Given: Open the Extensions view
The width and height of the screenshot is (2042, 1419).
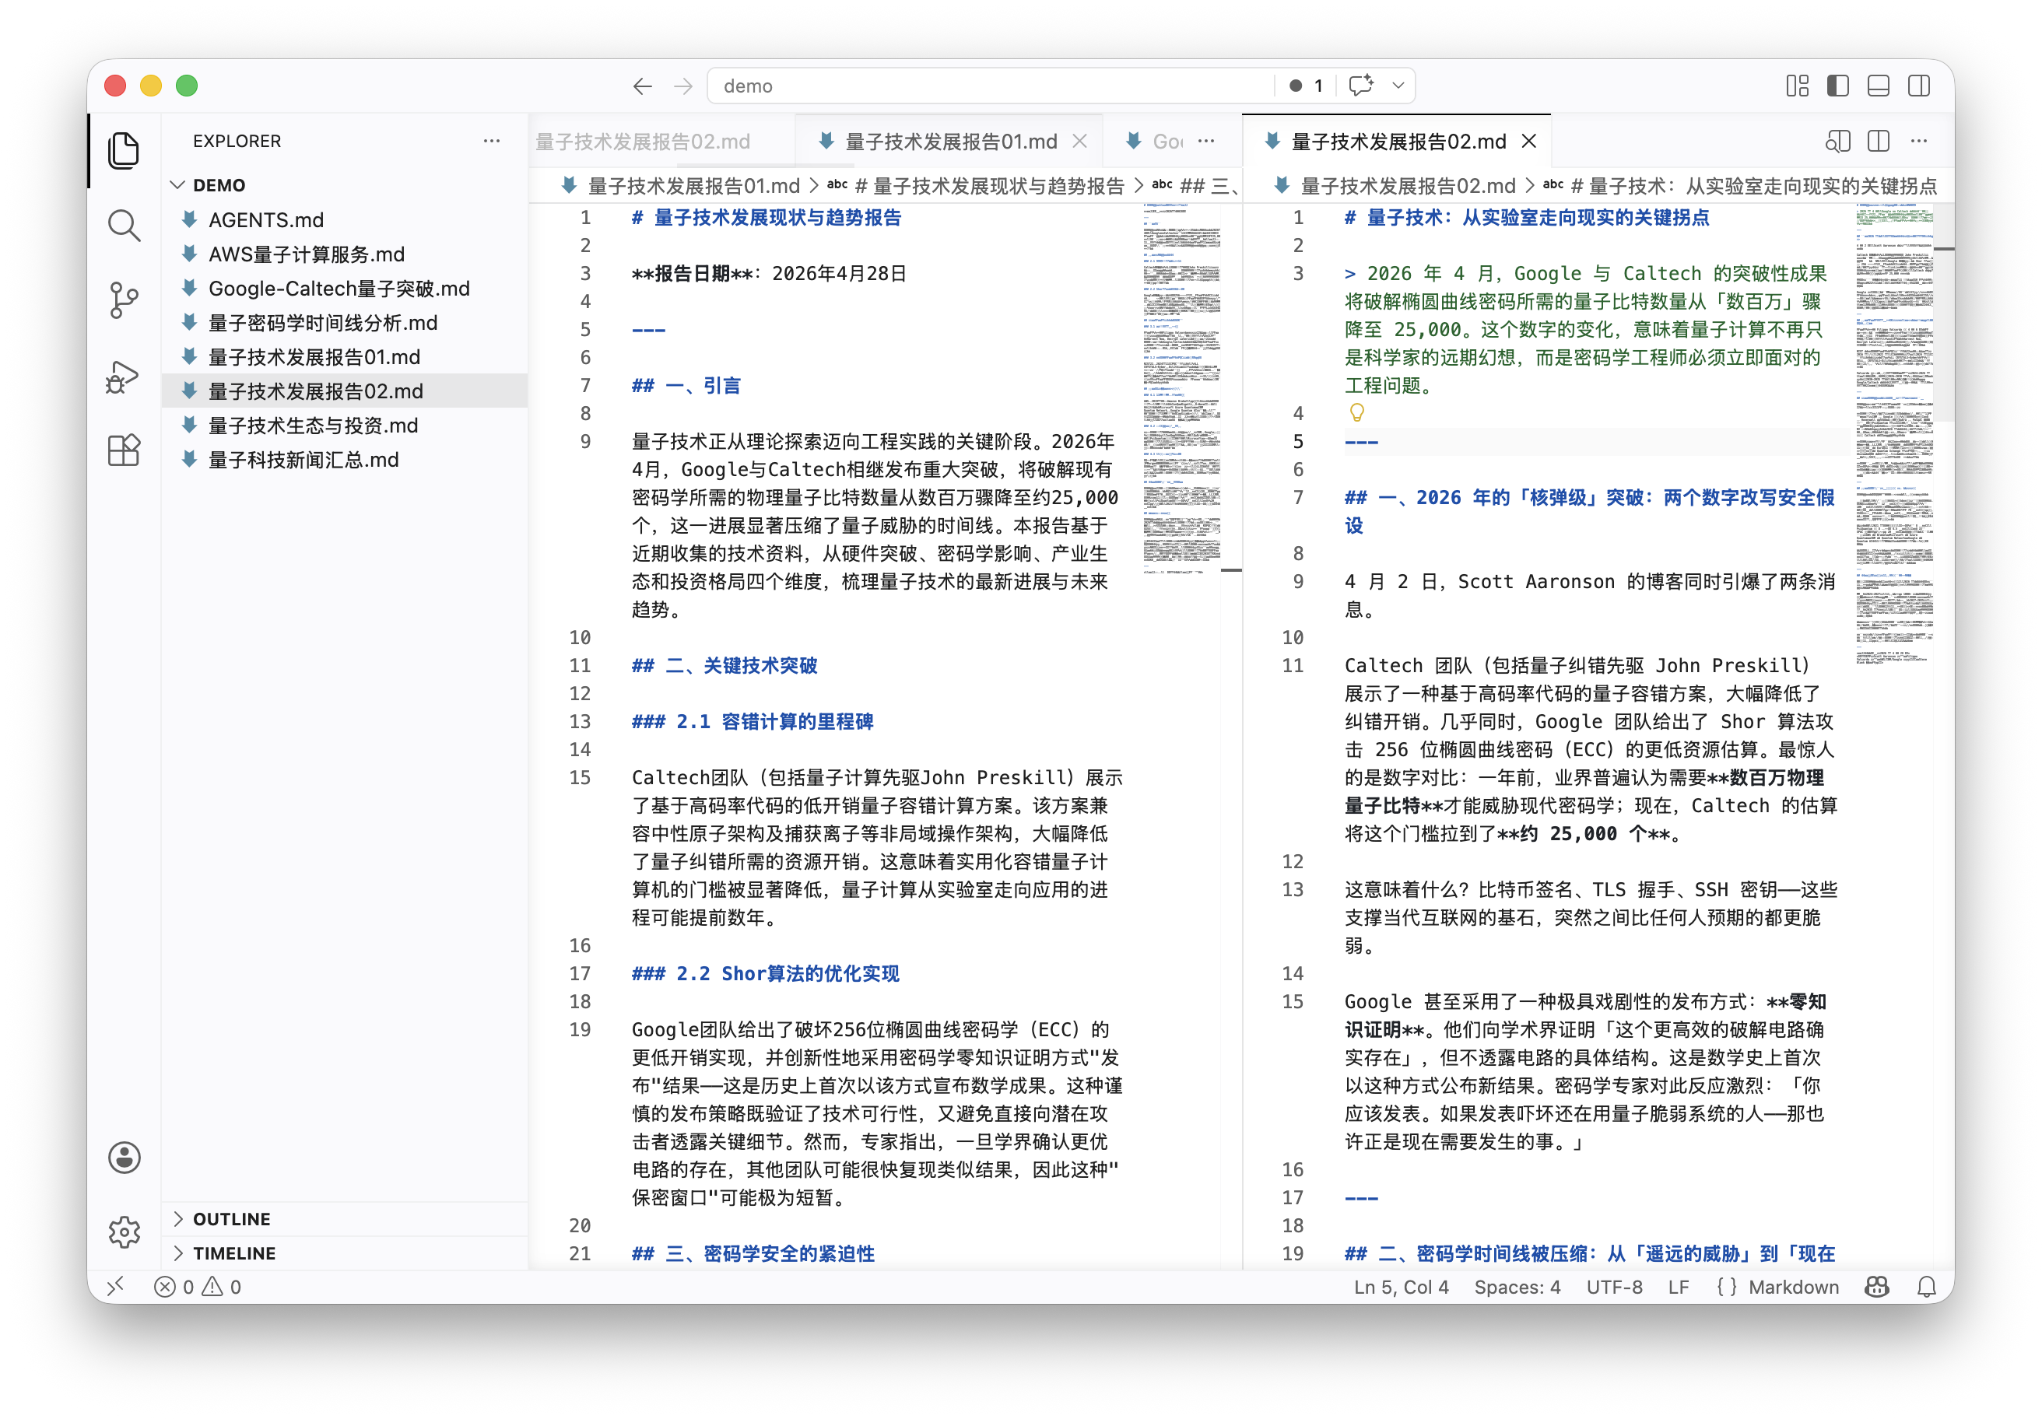Looking at the screenshot, I should pos(124,450).
